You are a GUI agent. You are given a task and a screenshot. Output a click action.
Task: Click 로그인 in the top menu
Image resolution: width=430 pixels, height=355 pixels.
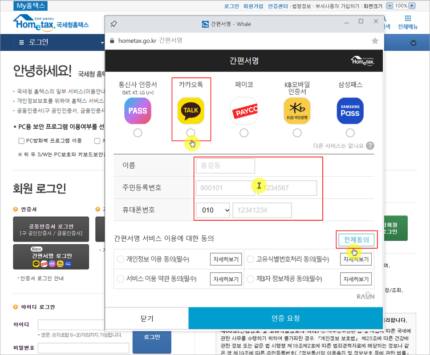tap(231, 6)
